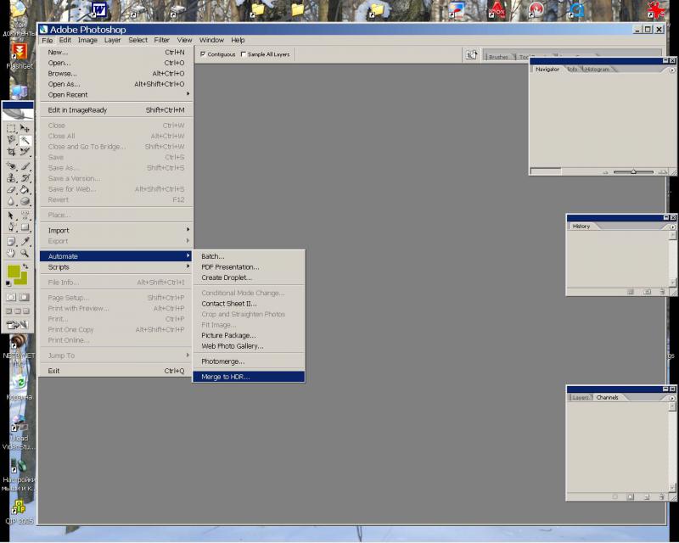Select the Rectangular Marquee tool
Viewport: 679px width, 543px height.
(11, 129)
